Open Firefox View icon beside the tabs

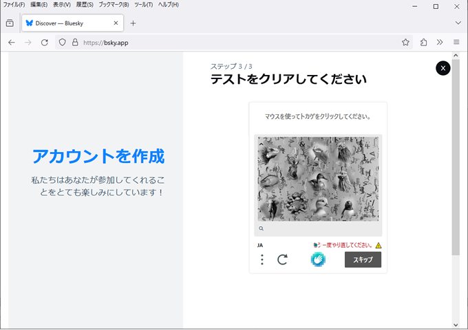pos(10,23)
